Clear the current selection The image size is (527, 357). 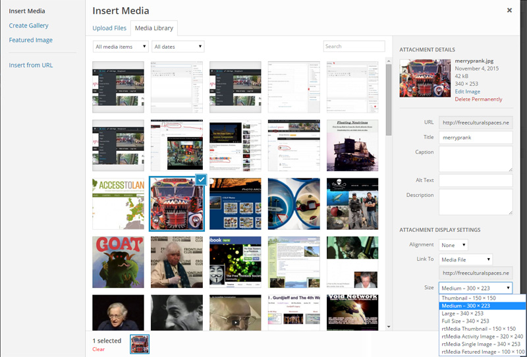pos(98,349)
